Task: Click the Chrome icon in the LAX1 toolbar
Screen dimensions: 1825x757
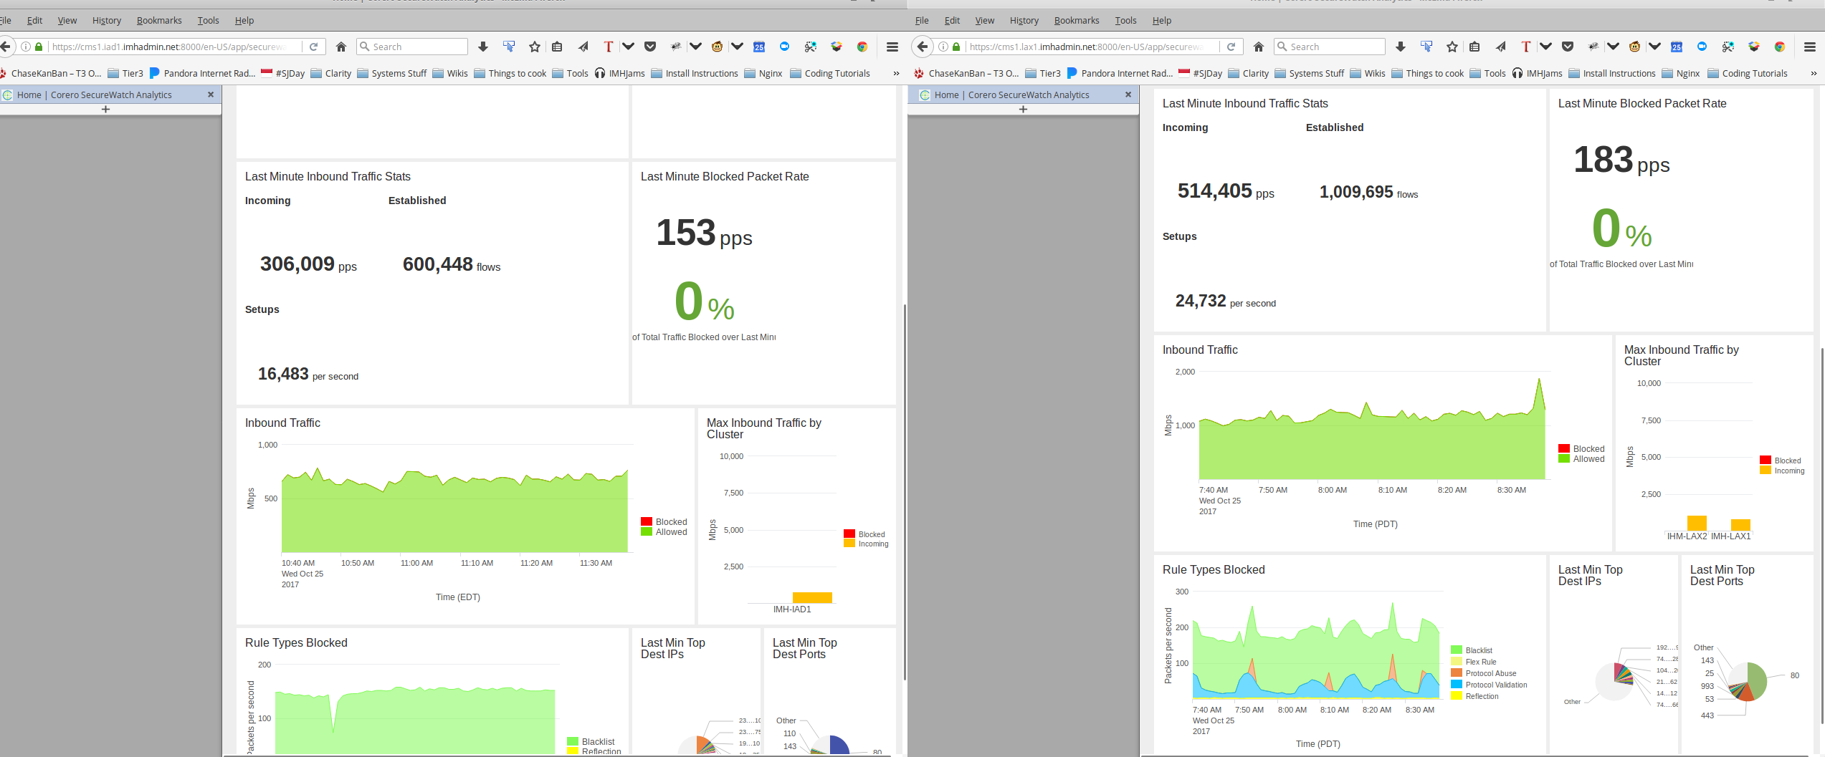Action: pos(1779,47)
